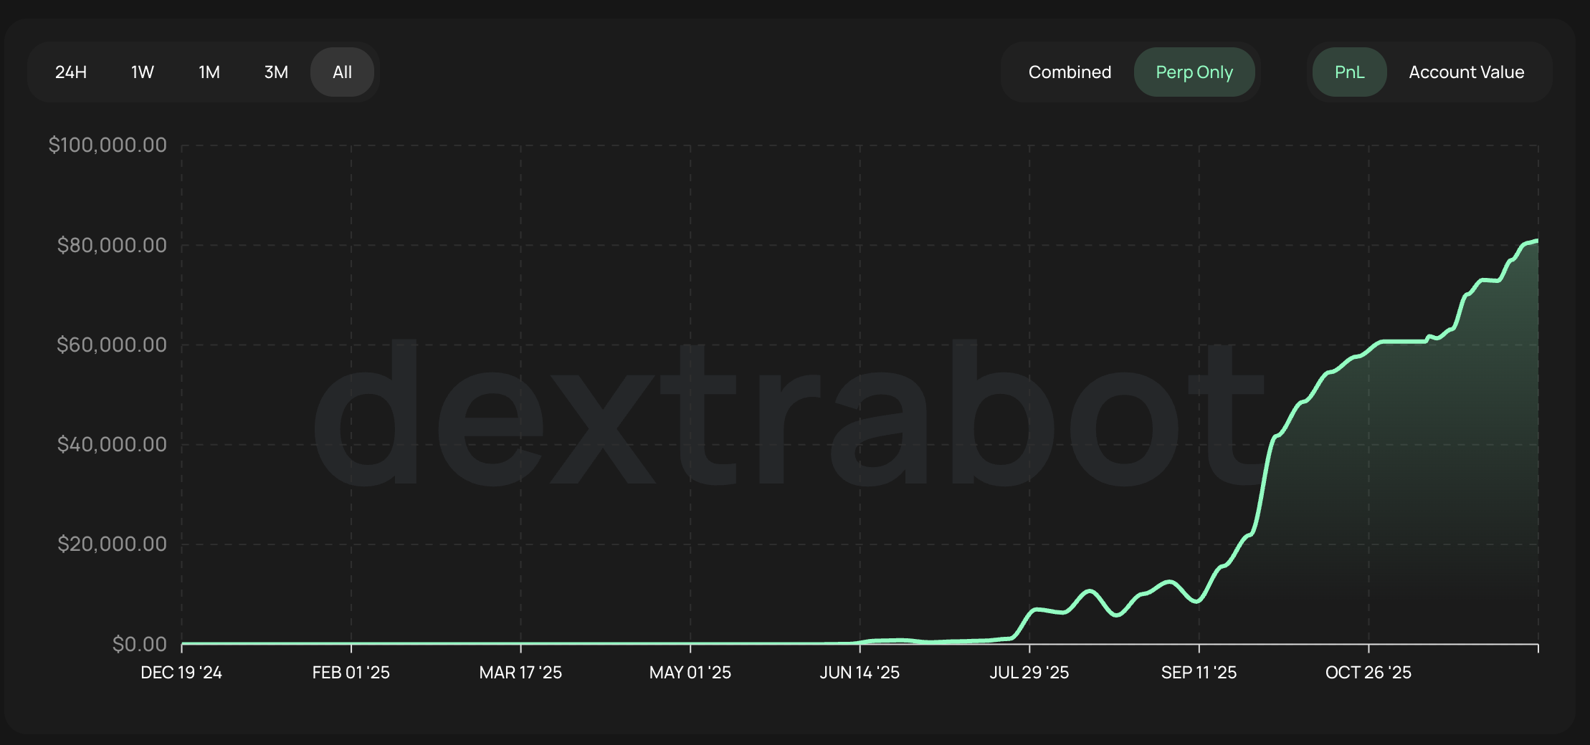Click the $100,000.00 axis label
The image size is (1590, 745).
click(x=108, y=145)
